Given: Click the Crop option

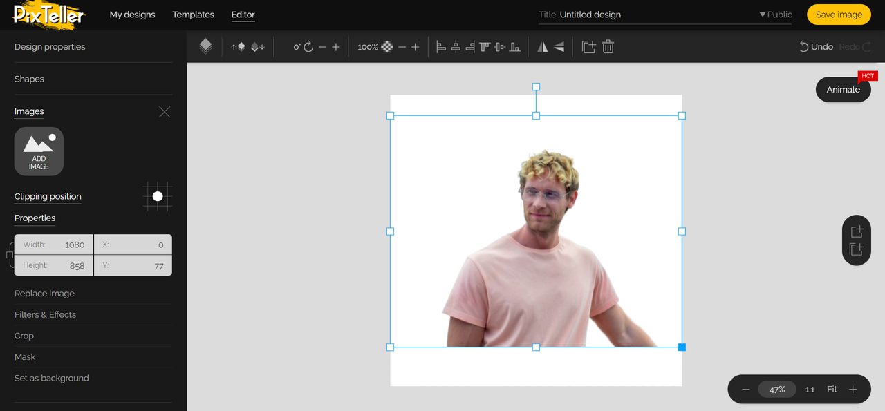Looking at the screenshot, I should tap(24, 336).
